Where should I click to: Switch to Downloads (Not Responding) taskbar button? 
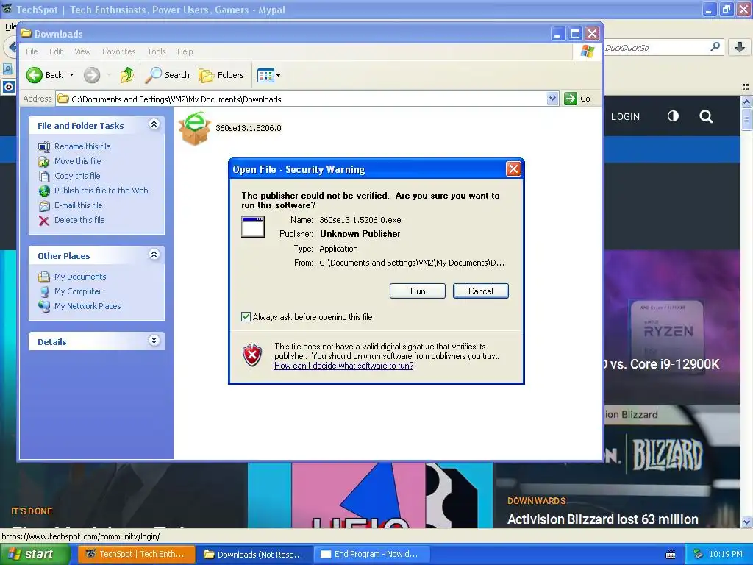(x=254, y=555)
